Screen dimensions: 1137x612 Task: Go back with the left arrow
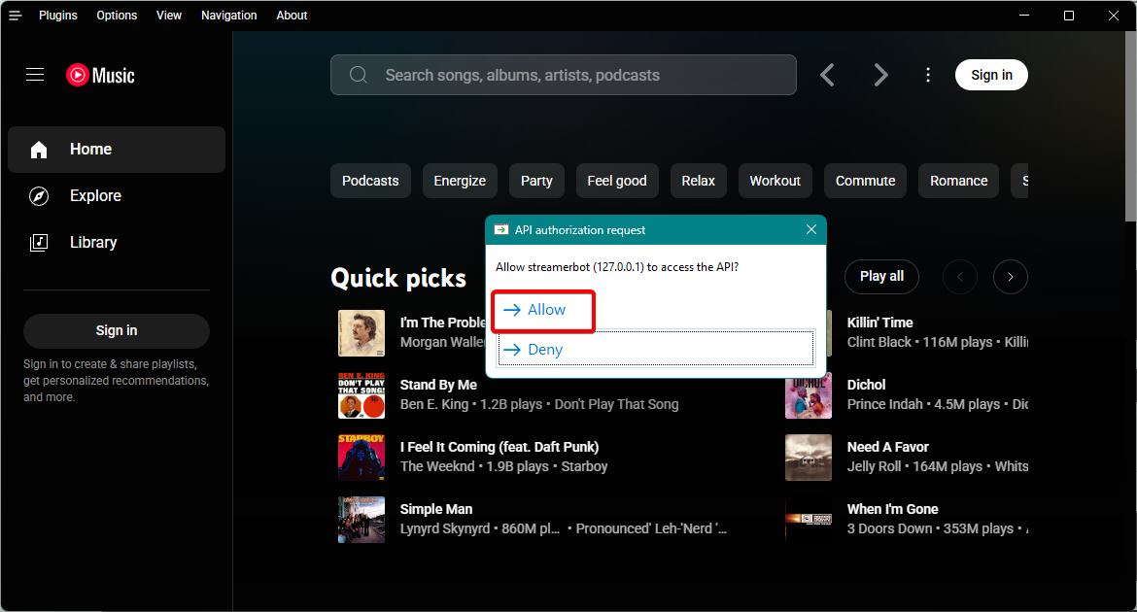point(827,75)
